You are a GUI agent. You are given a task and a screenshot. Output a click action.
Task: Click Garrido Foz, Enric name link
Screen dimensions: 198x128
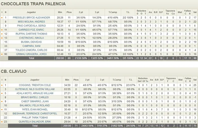point(31,30)
